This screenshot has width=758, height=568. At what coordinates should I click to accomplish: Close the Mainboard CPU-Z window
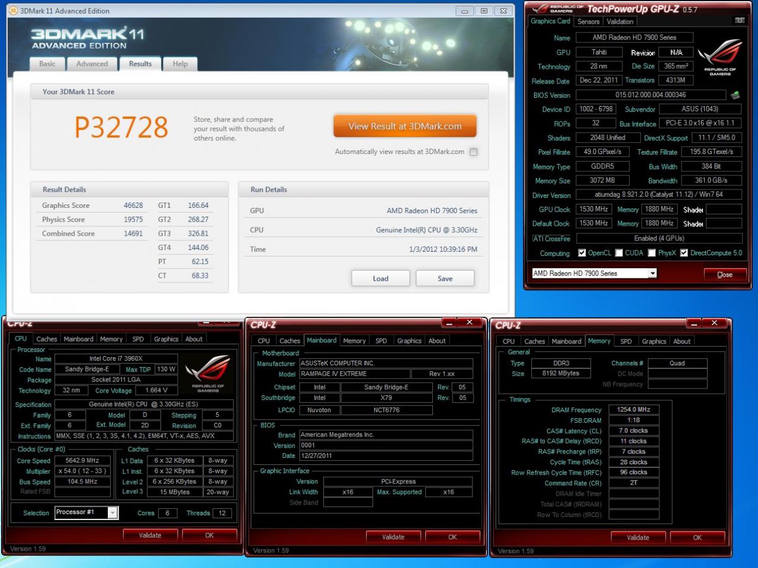click(x=470, y=323)
